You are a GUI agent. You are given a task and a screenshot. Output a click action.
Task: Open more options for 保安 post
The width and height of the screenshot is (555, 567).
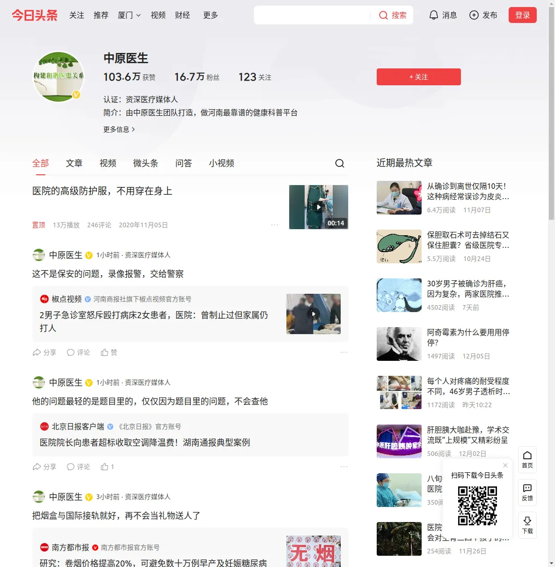344,352
